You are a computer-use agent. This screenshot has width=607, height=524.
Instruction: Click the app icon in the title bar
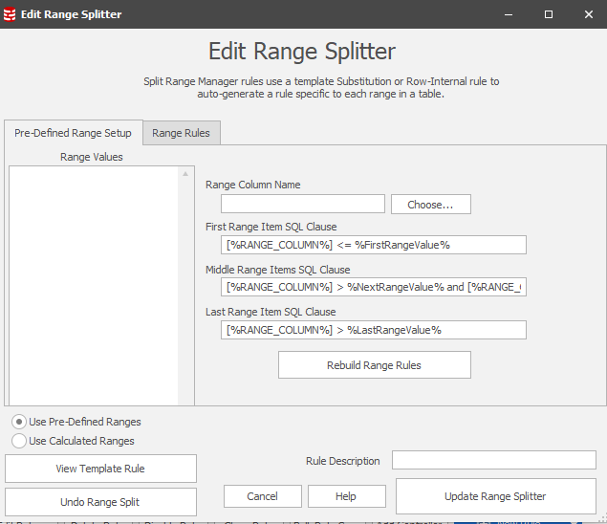[x=11, y=14]
